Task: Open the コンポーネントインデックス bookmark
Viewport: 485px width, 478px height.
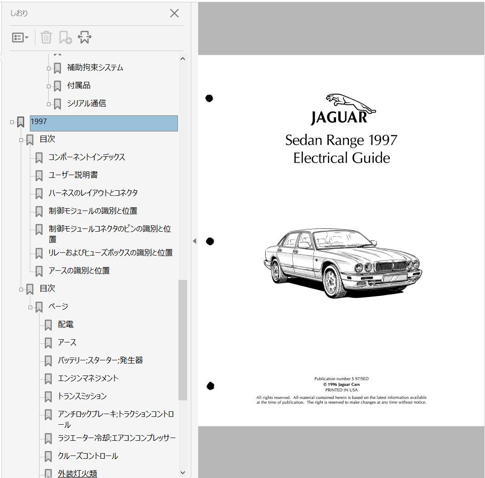Action: point(86,157)
